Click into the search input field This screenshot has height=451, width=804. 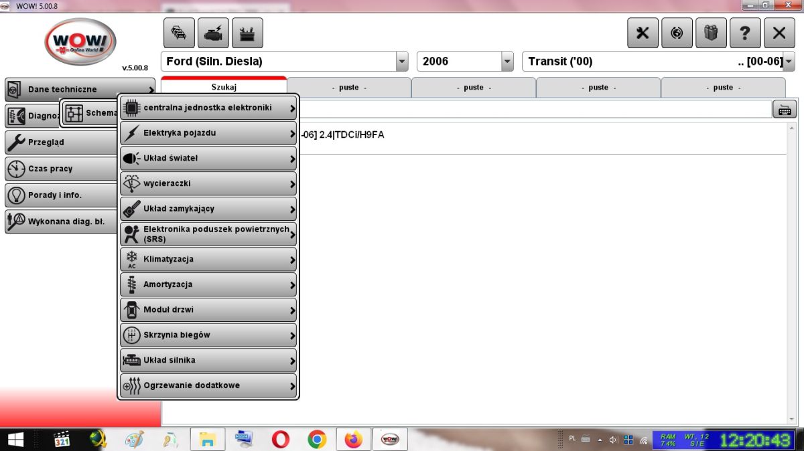coord(535,109)
